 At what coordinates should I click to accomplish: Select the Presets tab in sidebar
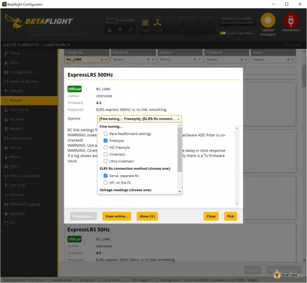click(x=29, y=100)
